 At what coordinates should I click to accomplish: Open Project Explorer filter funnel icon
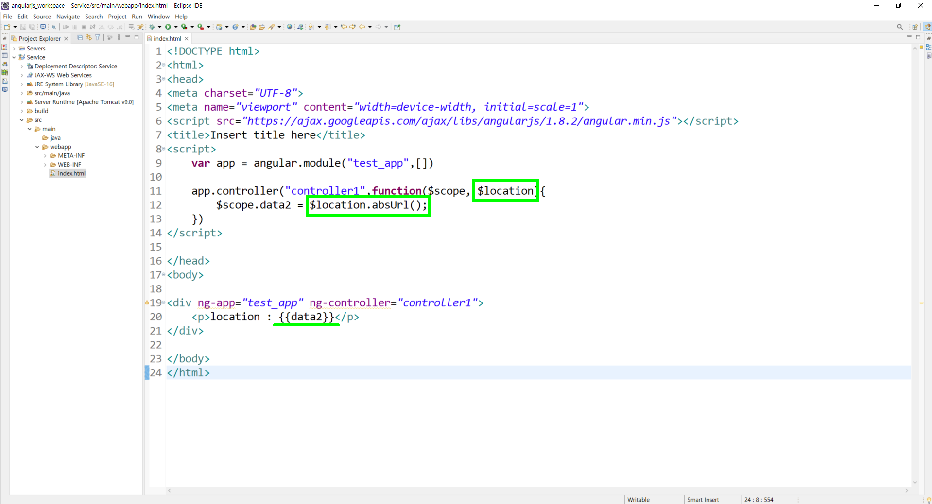click(98, 38)
